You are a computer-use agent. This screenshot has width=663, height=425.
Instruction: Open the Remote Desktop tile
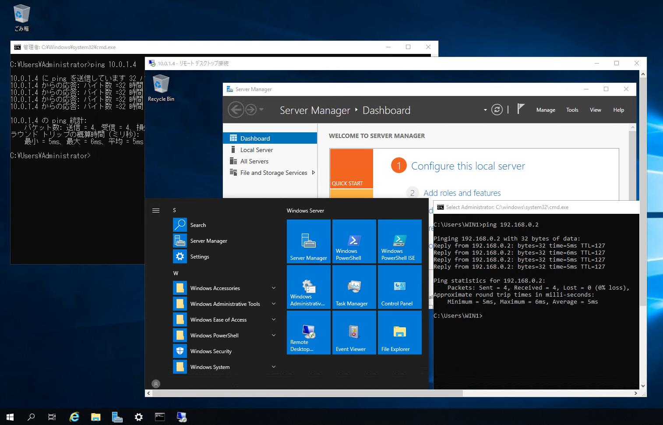tap(309, 333)
